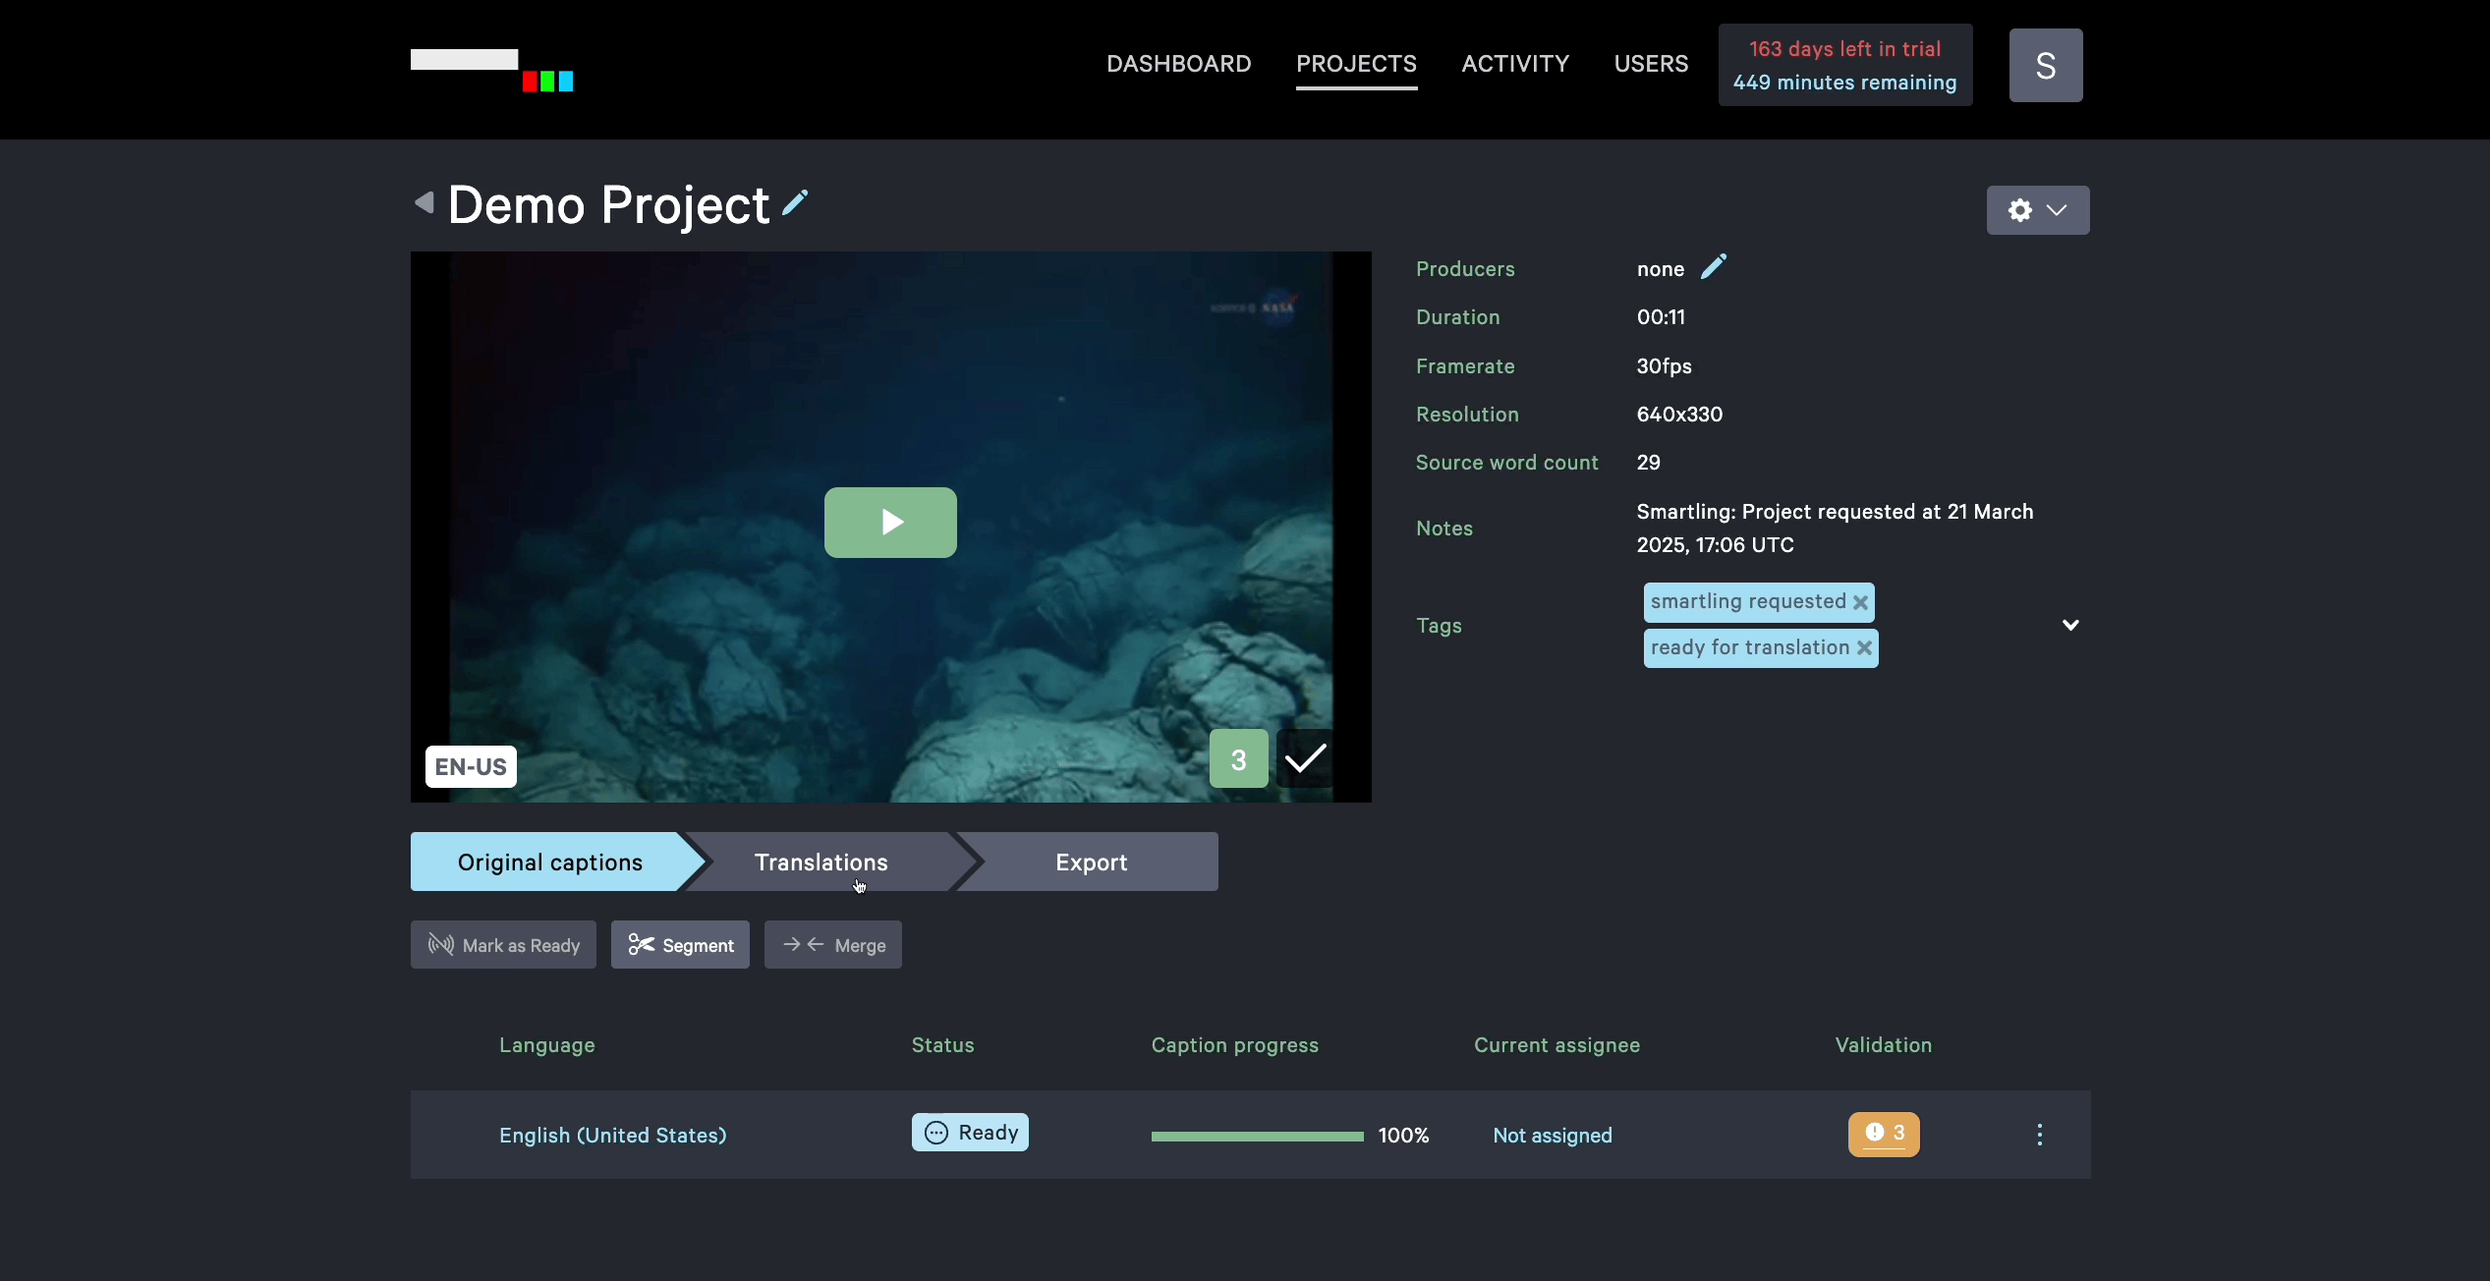2490x1281 pixels.
Task: Click the back arrow before Demo Project
Action: tap(424, 203)
